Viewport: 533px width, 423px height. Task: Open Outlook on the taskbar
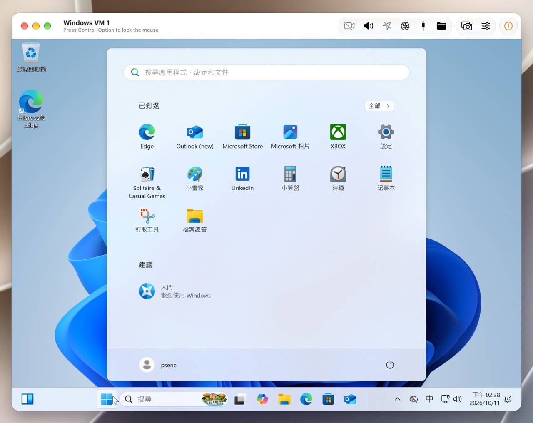(x=350, y=399)
